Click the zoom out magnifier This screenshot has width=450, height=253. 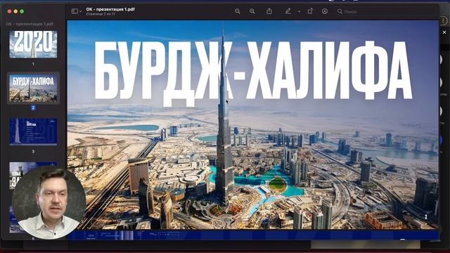(x=238, y=11)
